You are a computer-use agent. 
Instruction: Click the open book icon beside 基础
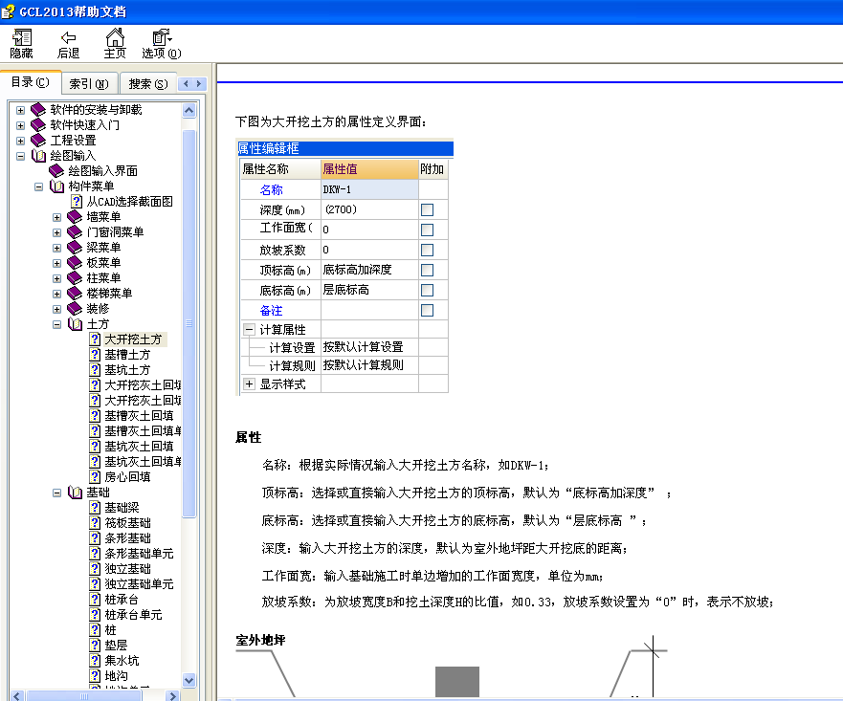(x=75, y=493)
